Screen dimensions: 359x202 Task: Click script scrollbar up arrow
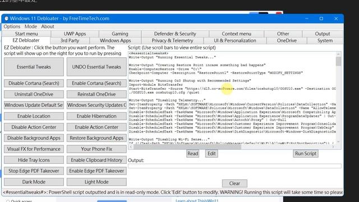(338, 54)
